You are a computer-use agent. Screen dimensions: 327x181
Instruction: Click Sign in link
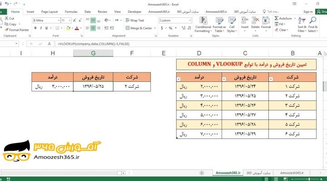[308, 12]
